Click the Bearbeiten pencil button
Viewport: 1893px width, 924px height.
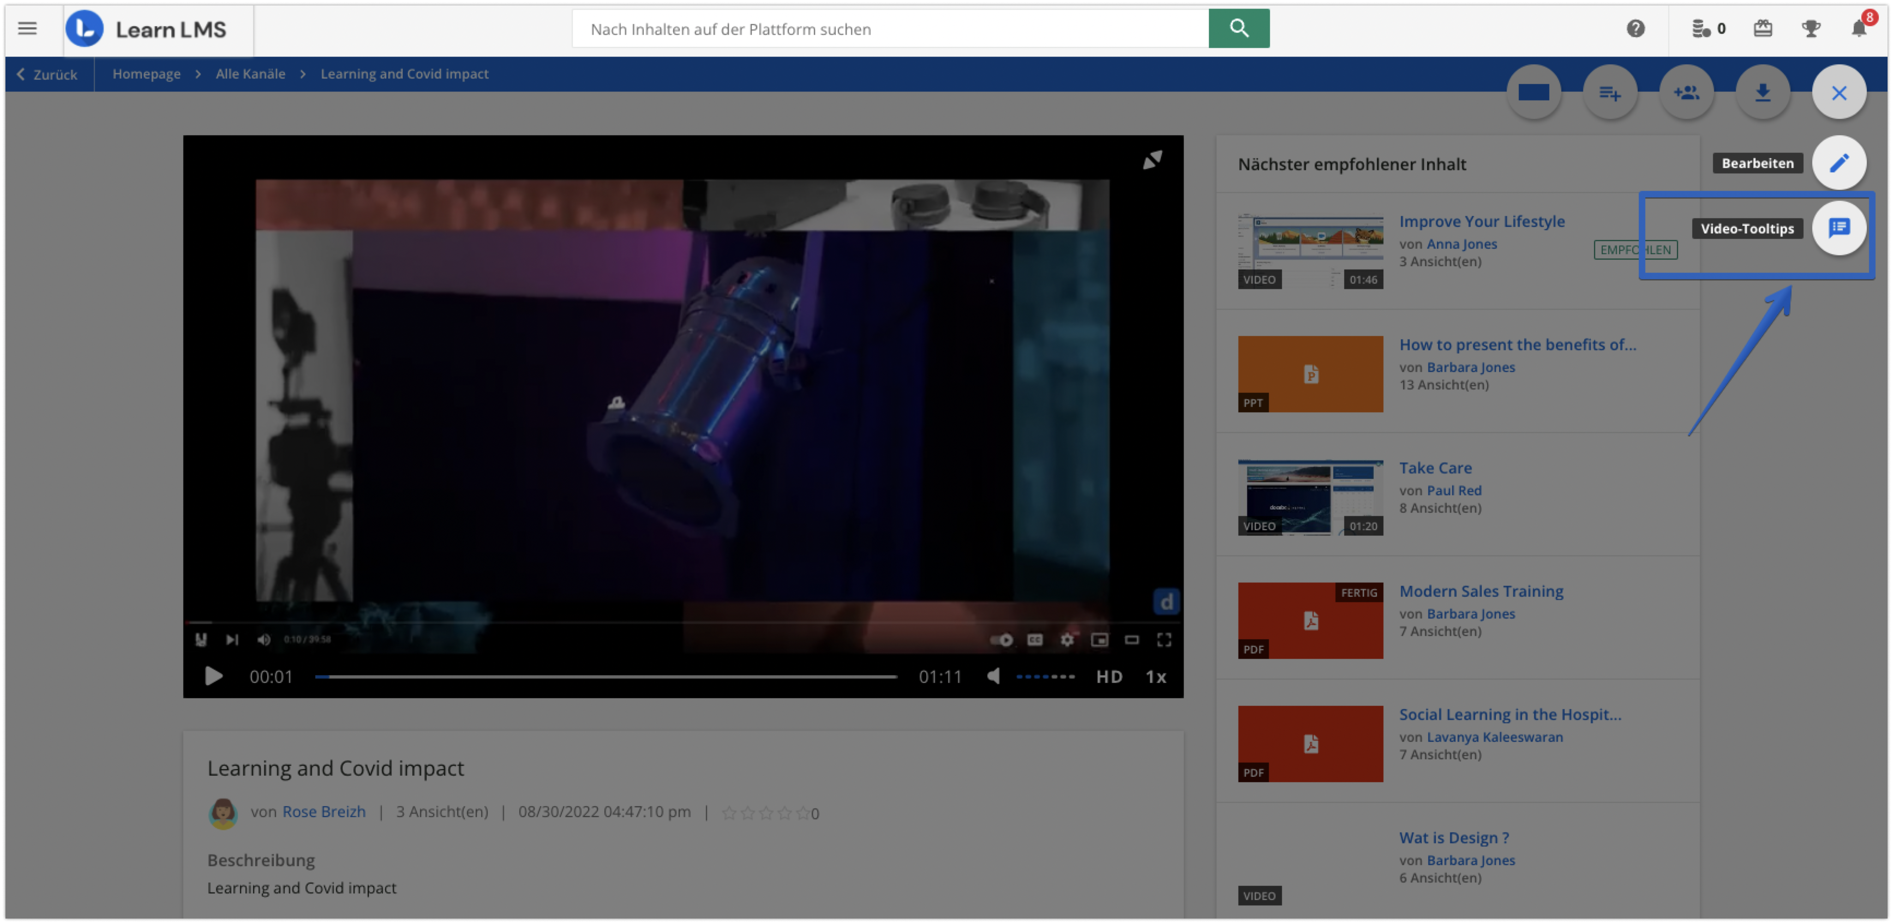(x=1838, y=163)
